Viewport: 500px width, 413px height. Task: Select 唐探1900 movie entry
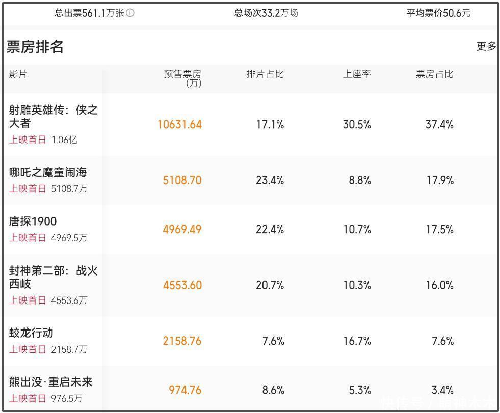pyautogui.click(x=33, y=222)
